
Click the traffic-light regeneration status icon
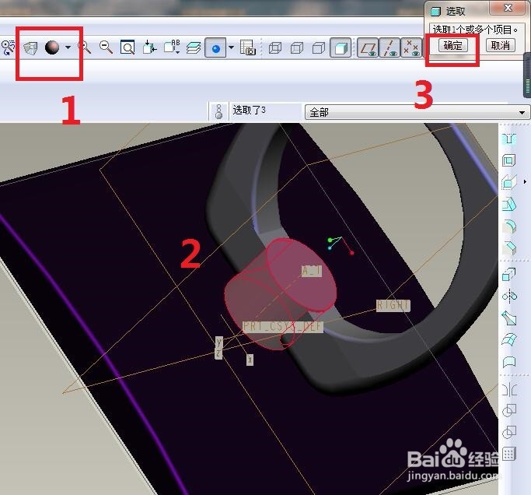pyautogui.click(x=218, y=111)
